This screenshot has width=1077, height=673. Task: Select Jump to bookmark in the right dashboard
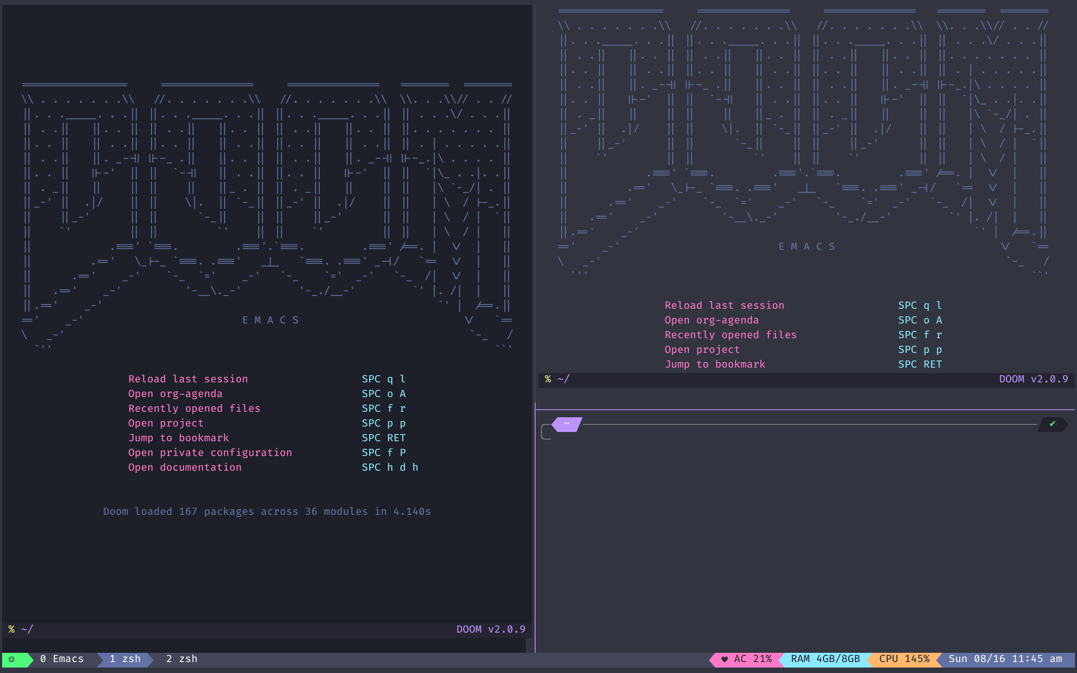click(x=715, y=364)
